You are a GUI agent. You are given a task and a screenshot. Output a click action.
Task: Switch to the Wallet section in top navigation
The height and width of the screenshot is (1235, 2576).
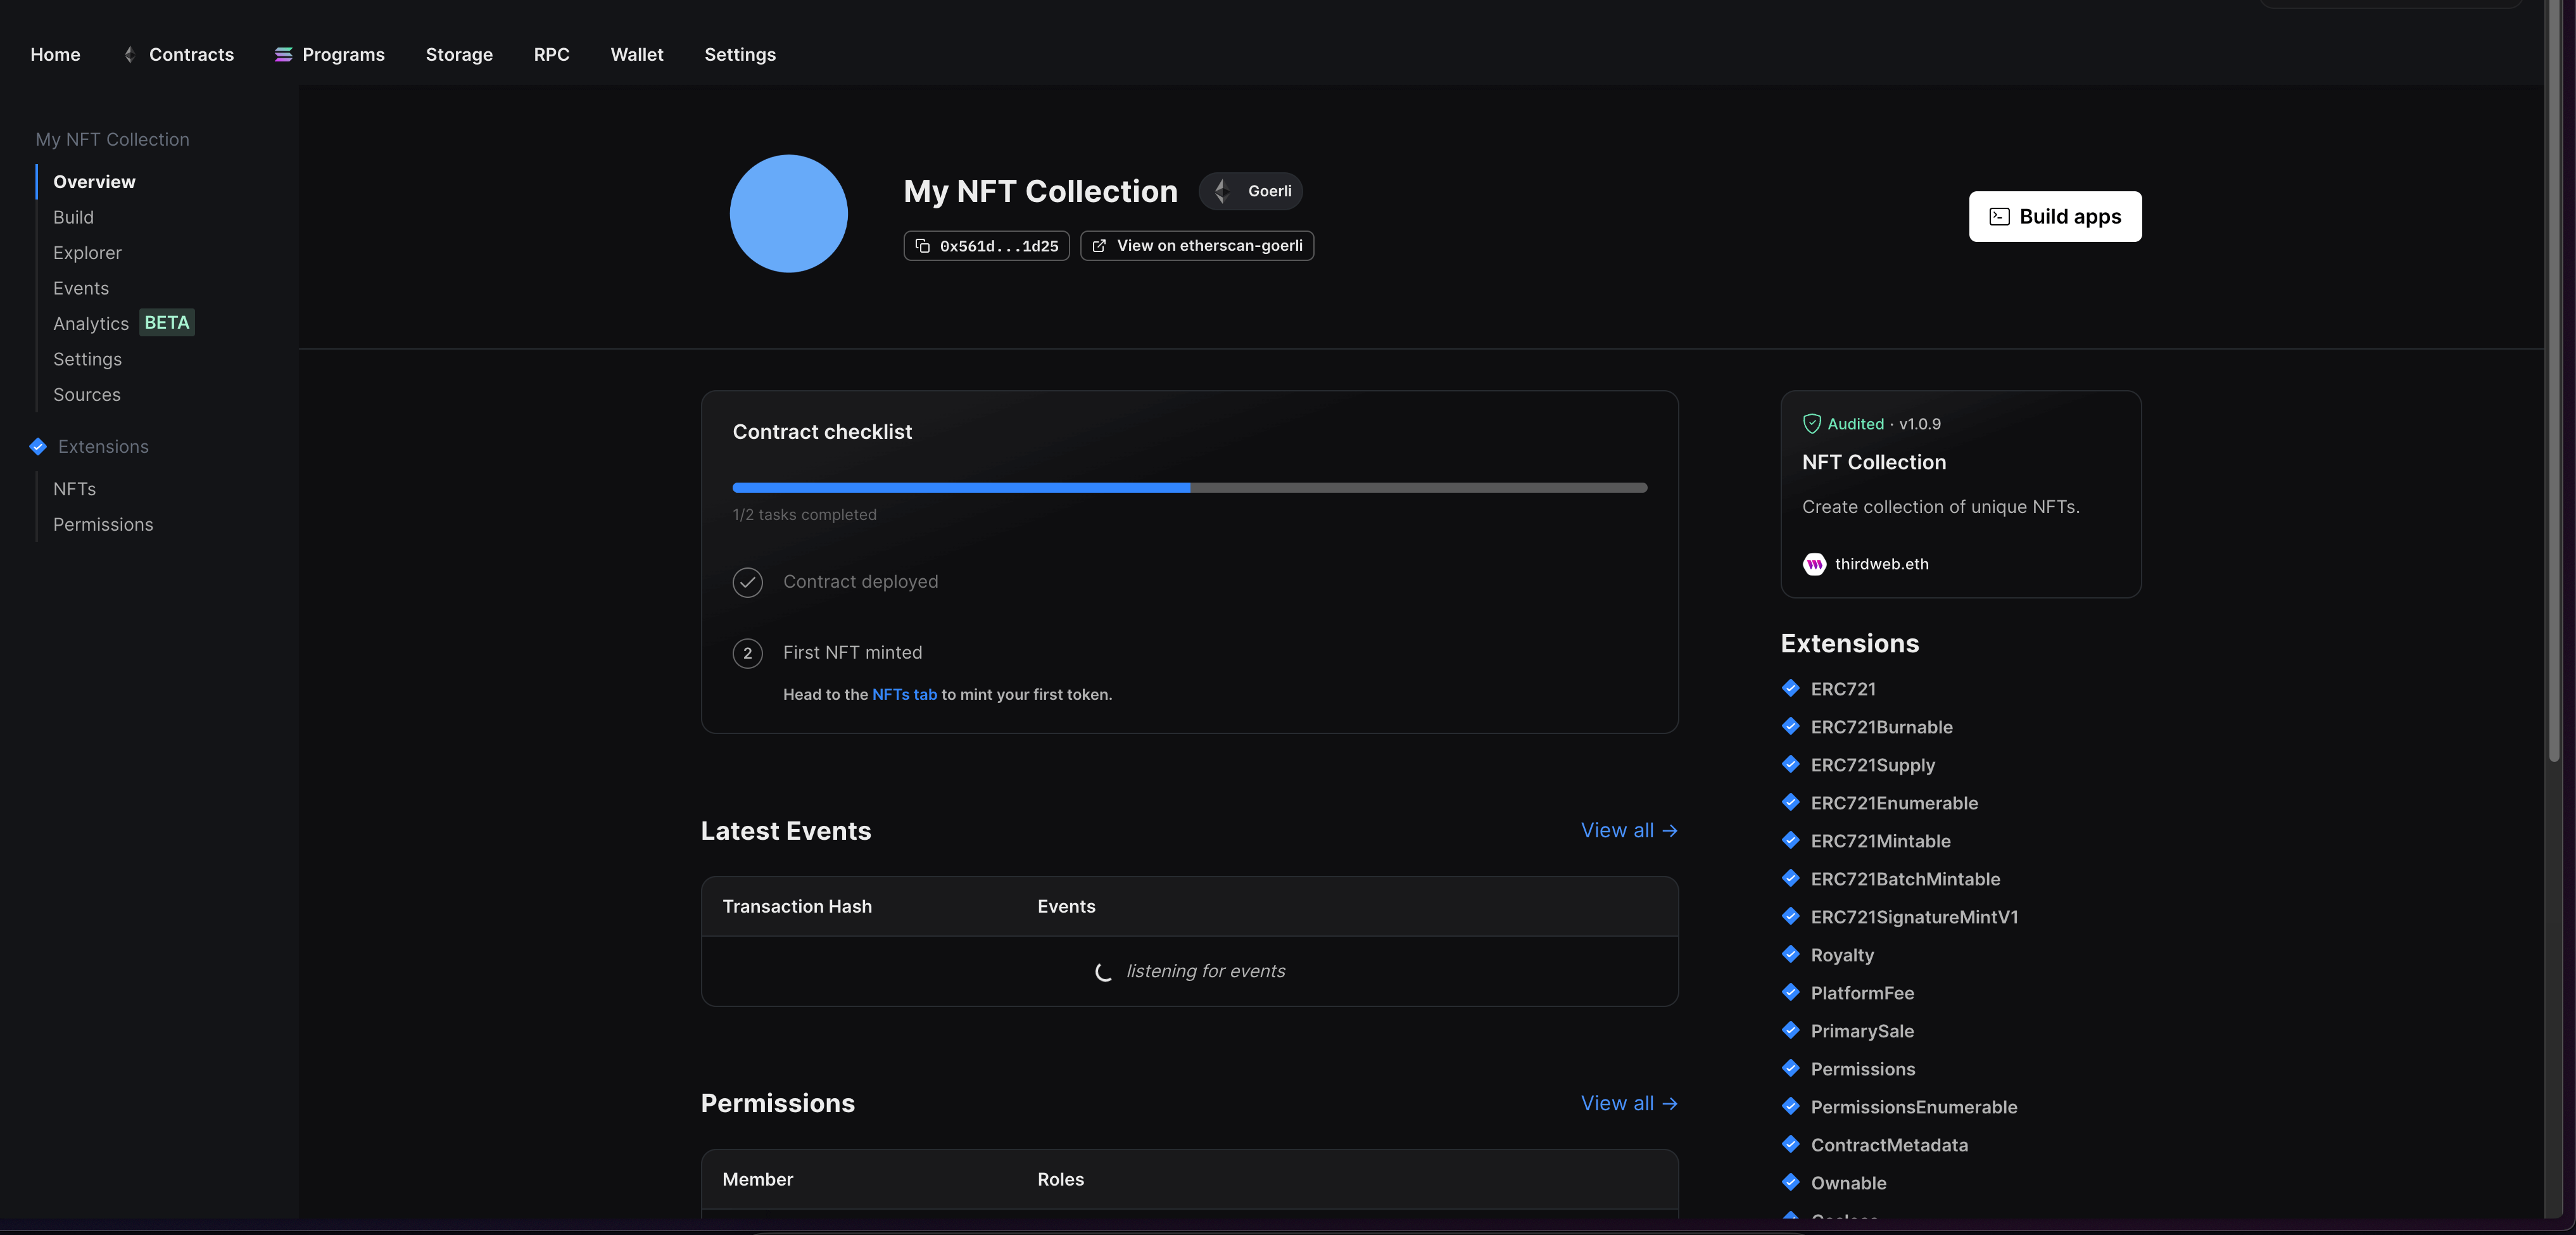[637, 55]
